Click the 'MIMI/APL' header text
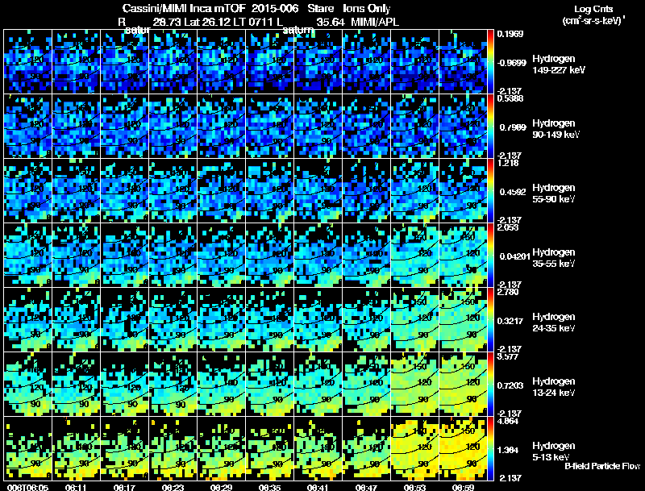645x491 pixels. point(375,22)
